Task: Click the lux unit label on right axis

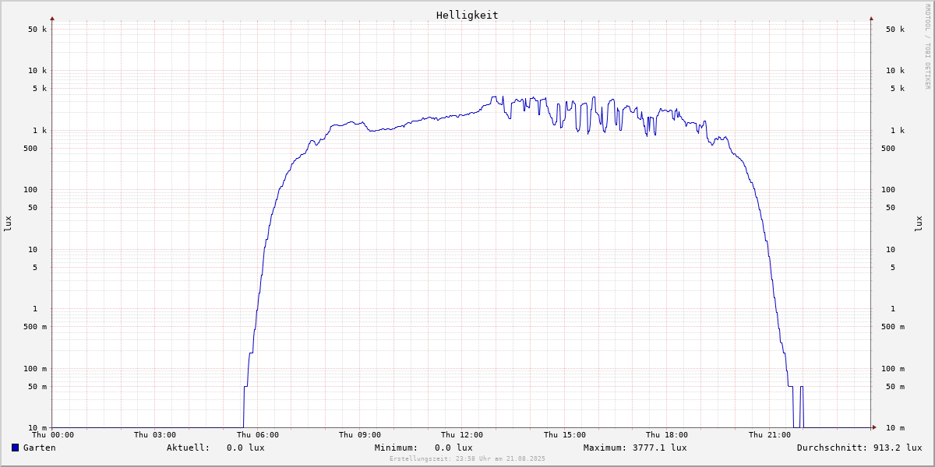Action: [919, 223]
